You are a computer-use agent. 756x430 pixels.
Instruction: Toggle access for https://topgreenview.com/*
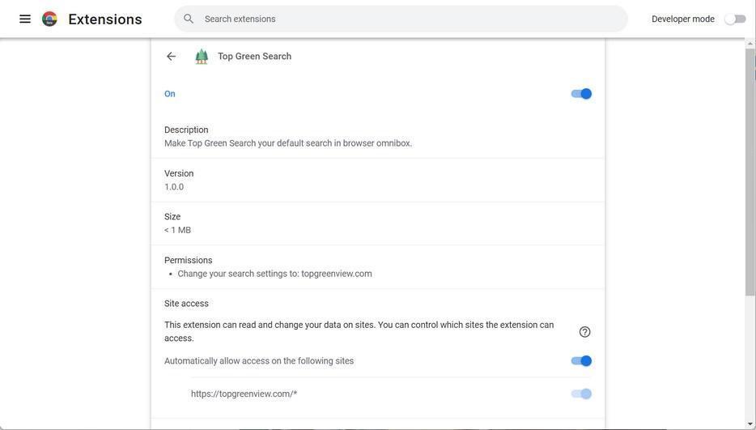pos(581,394)
